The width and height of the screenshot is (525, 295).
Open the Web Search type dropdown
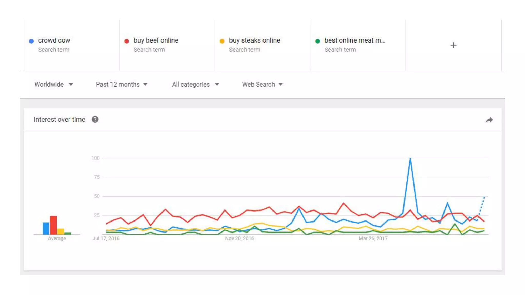click(262, 85)
